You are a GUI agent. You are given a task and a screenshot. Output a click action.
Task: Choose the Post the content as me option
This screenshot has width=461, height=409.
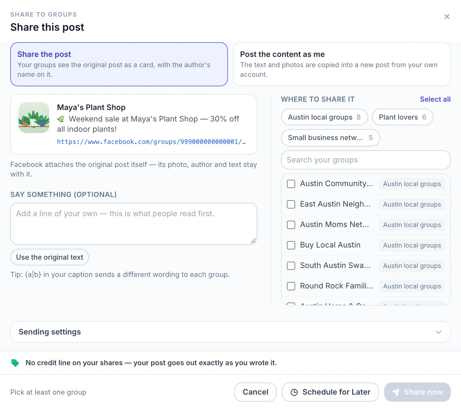pos(342,64)
